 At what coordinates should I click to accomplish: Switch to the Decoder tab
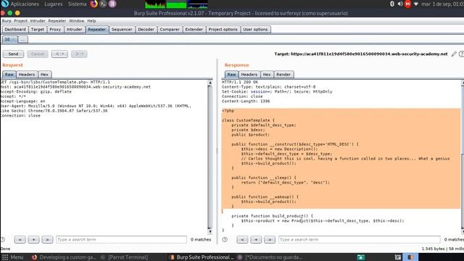146,29
